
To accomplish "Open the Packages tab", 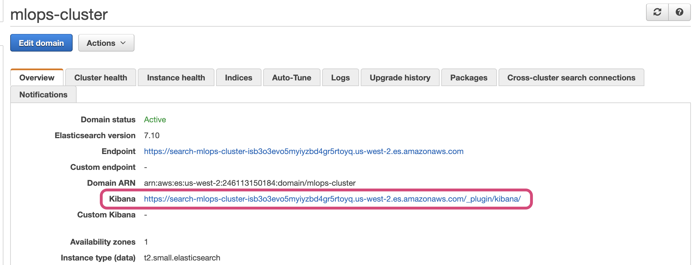I will coord(469,78).
